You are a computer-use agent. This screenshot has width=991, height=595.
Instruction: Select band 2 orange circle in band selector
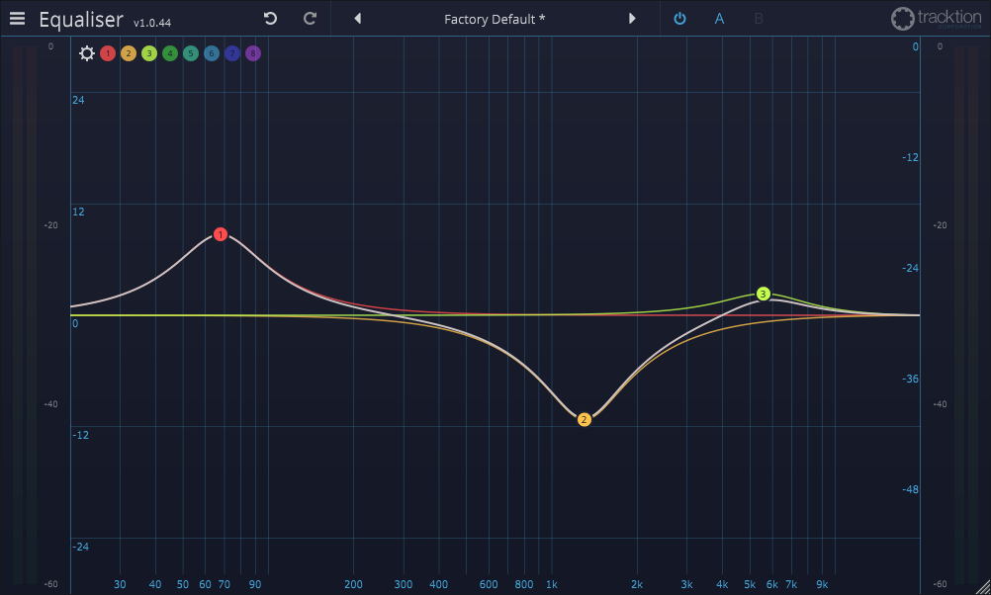coord(129,53)
